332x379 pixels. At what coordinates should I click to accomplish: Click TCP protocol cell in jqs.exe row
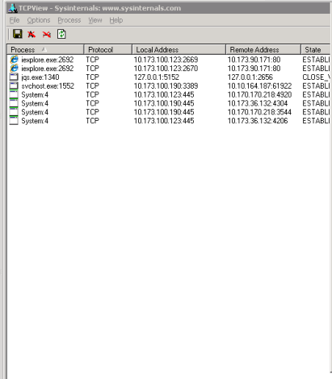pyautogui.click(x=92, y=77)
